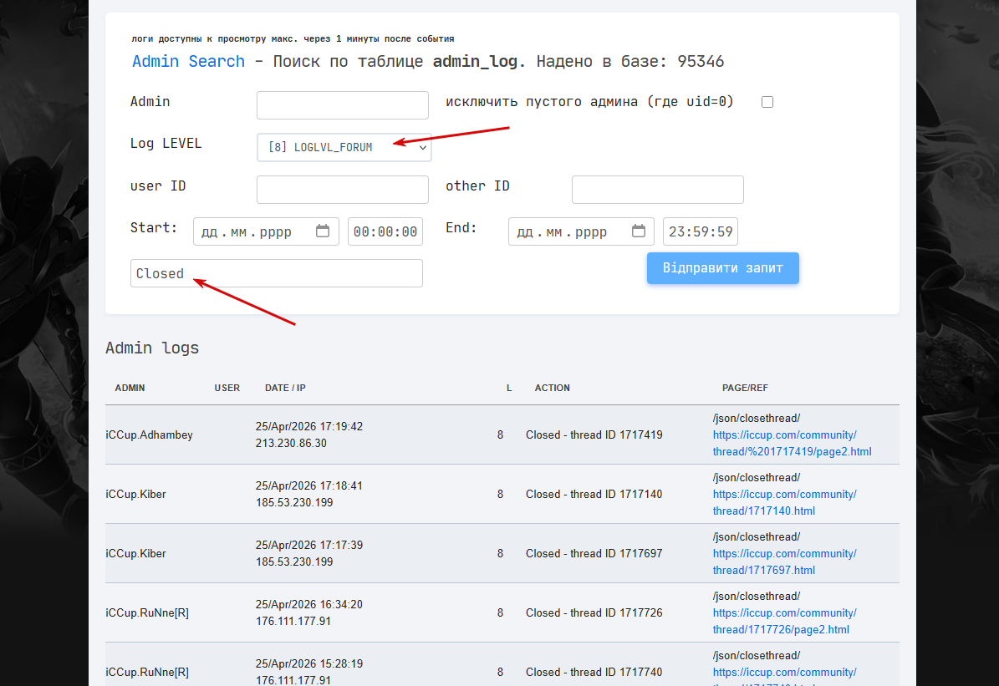Image resolution: width=999 pixels, height=686 pixels.
Task: Open the thread/1717726/page2.html link
Action: [x=784, y=621]
